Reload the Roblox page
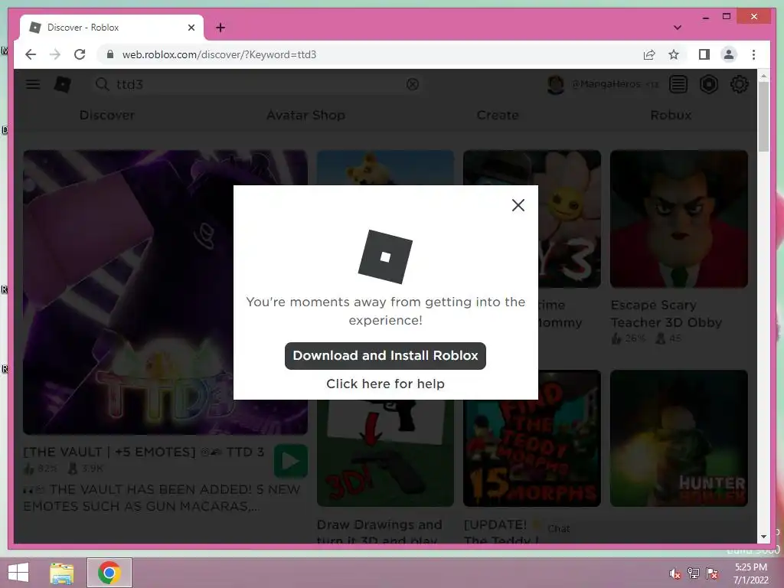This screenshot has height=588, width=784. 80,54
